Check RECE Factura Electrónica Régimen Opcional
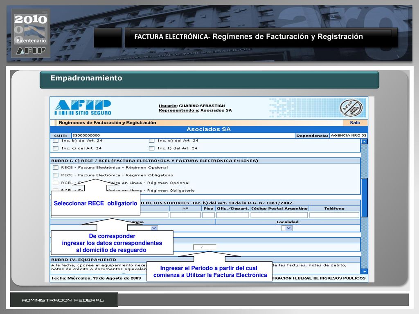This screenshot has width=419, height=314. (56, 167)
